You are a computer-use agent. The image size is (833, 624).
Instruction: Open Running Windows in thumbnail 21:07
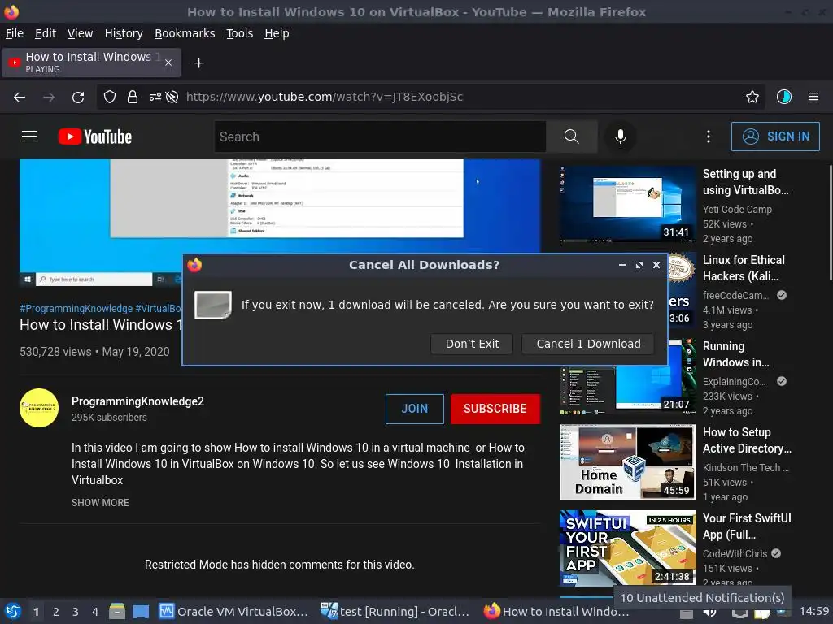point(627,377)
